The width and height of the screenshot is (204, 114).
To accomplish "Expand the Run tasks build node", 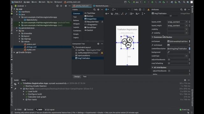I will click(x=24, y=100).
